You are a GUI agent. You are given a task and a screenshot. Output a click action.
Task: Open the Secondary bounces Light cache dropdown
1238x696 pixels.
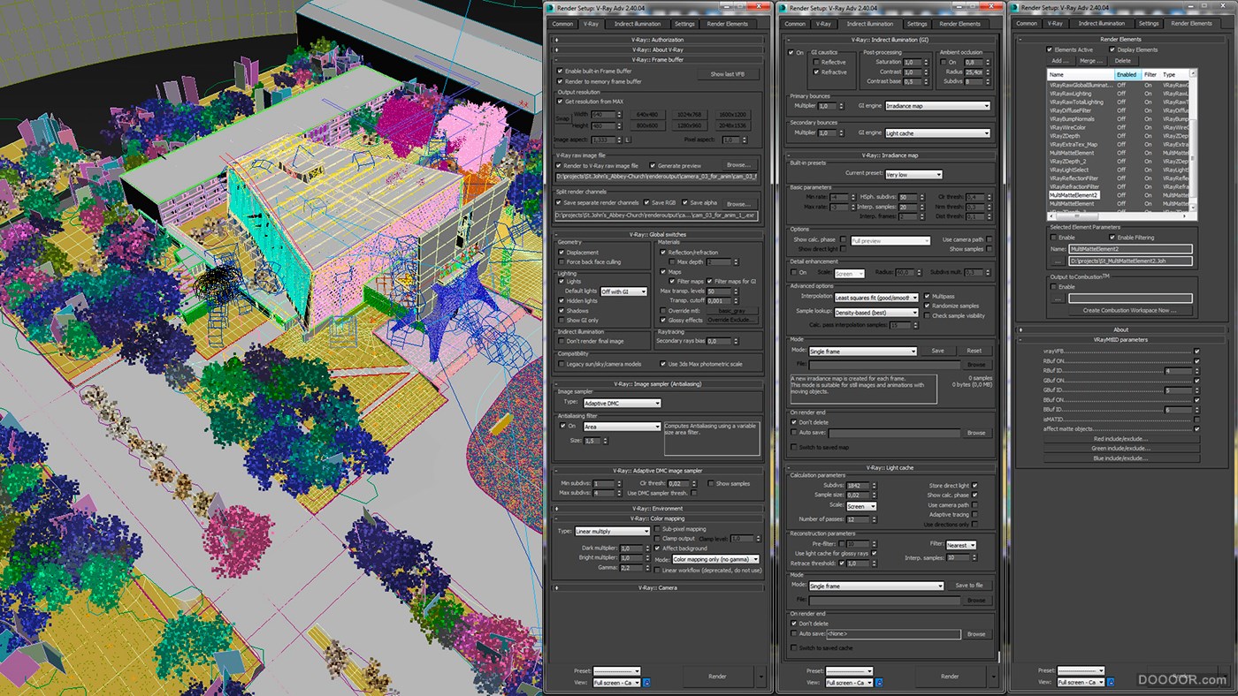(937, 133)
